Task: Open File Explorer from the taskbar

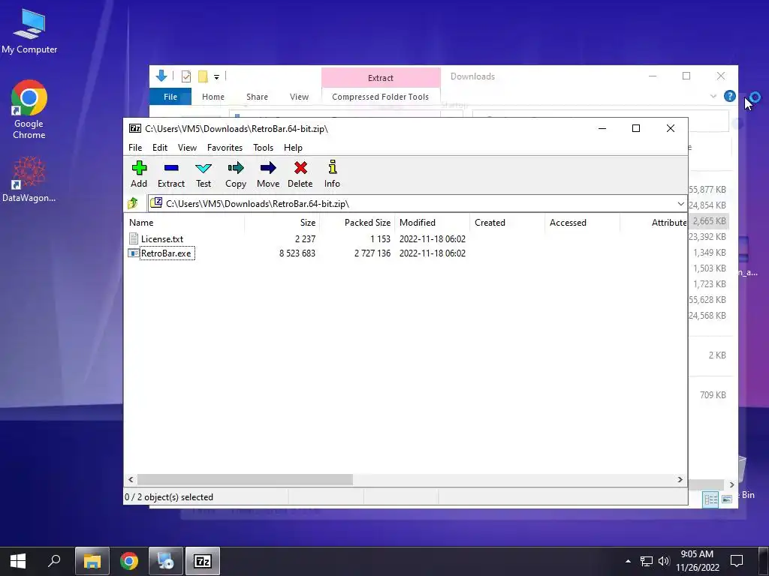Action: pos(92,561)
